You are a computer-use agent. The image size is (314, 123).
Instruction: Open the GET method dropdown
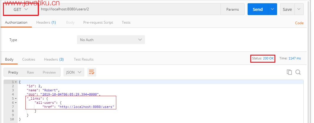click(x=21, y=9)
